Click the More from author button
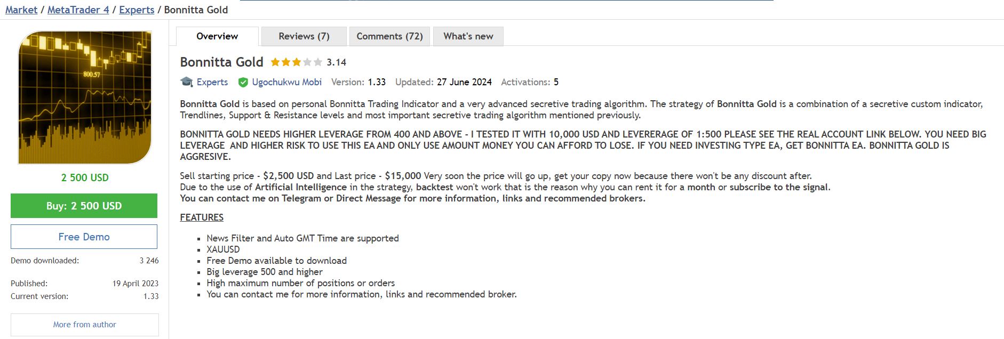 [x=84, y=324]
